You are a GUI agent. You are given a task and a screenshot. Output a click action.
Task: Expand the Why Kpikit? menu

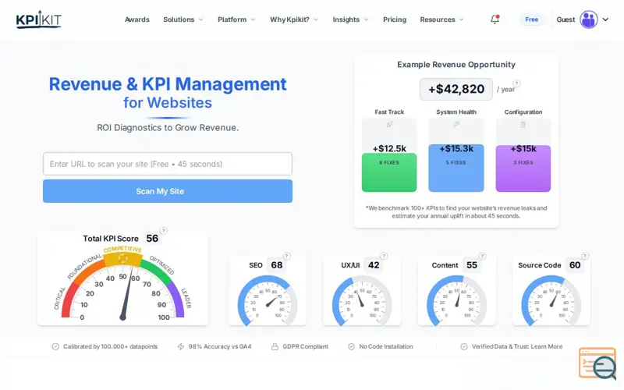pyautogui.click(x=294, y=19)
